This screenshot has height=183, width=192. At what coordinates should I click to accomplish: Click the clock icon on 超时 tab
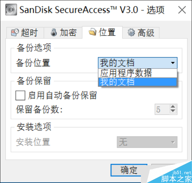[15, 32]
